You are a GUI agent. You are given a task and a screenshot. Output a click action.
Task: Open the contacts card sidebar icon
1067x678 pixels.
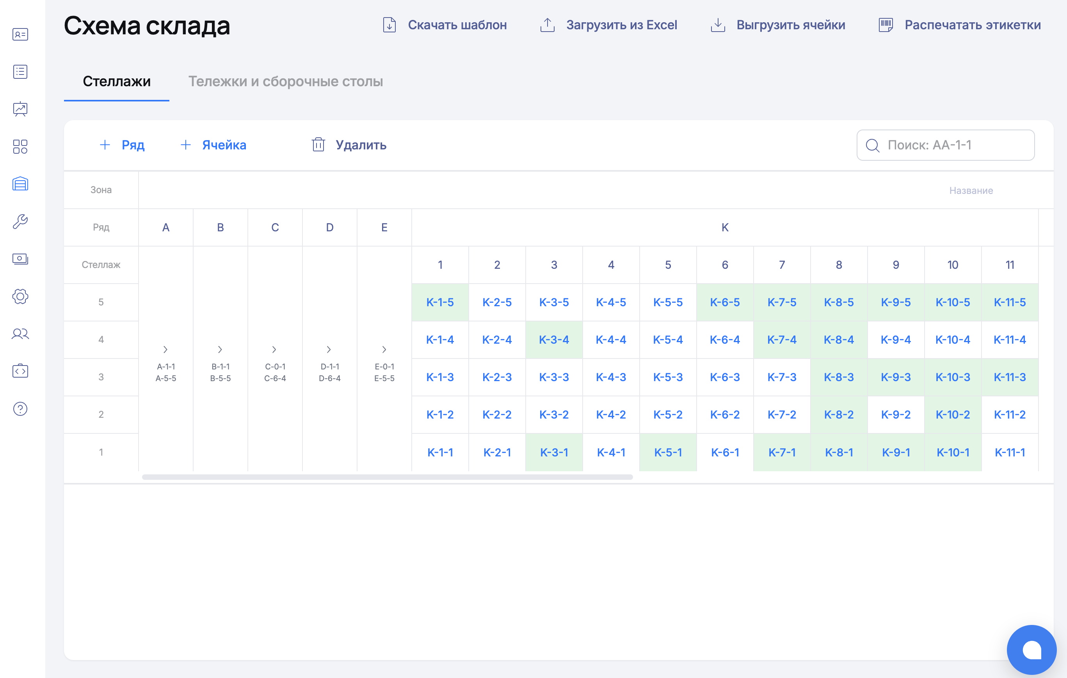[20, 34]
